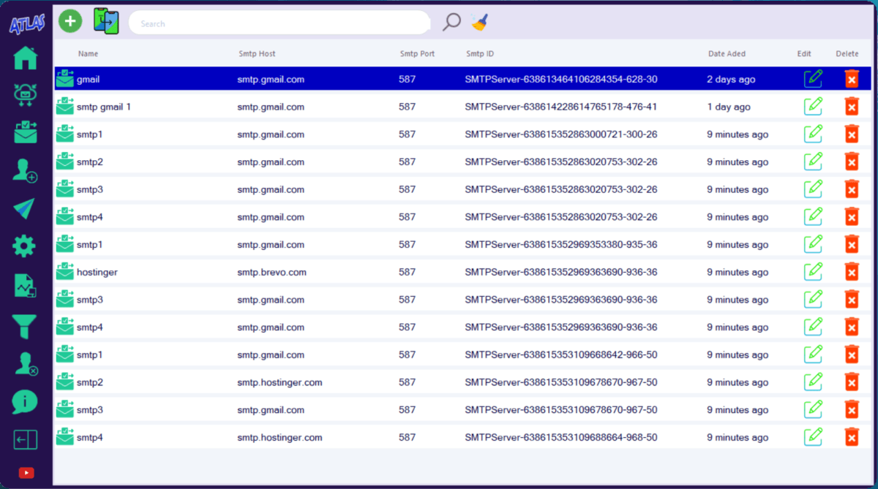Screen dimensions: 878x489
Task: Delete the smtp gmail 1 entry
Action: pos(851,106)
